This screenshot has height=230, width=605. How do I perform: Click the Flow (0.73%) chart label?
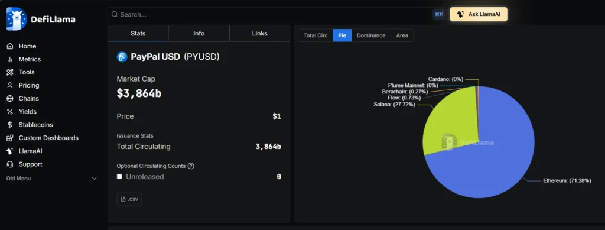[x=404, y=98]
